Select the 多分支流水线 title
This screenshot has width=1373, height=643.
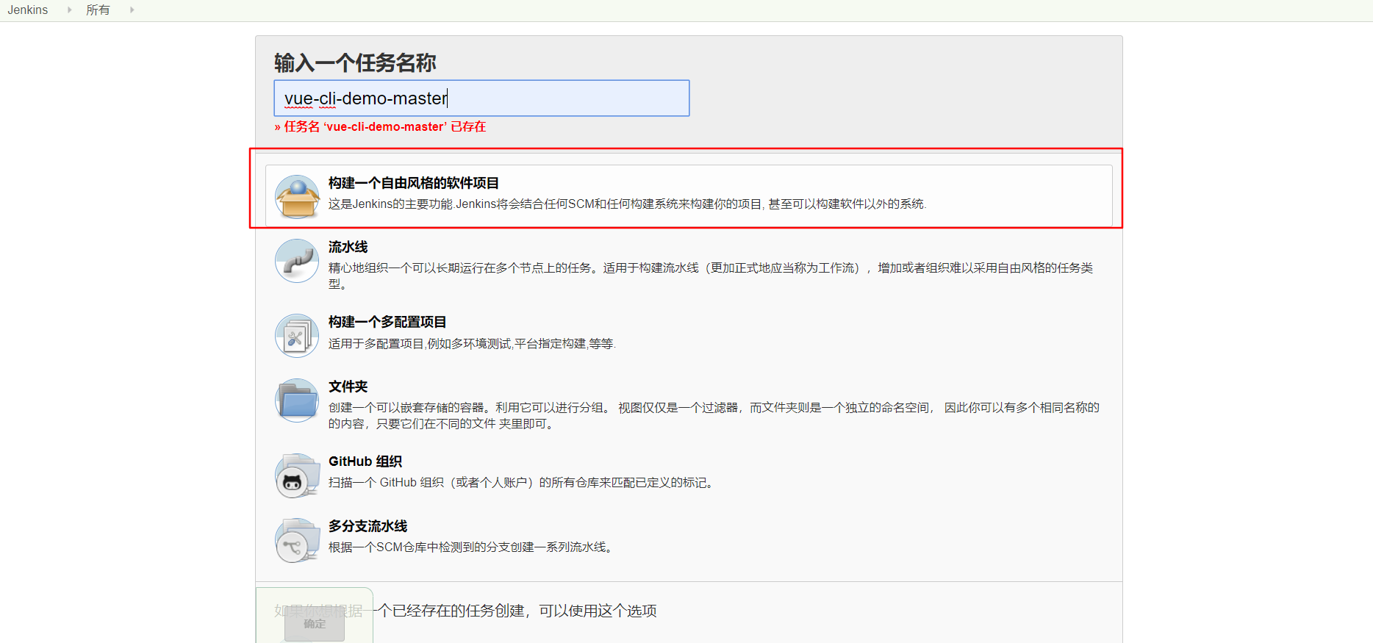click(368, 526)
